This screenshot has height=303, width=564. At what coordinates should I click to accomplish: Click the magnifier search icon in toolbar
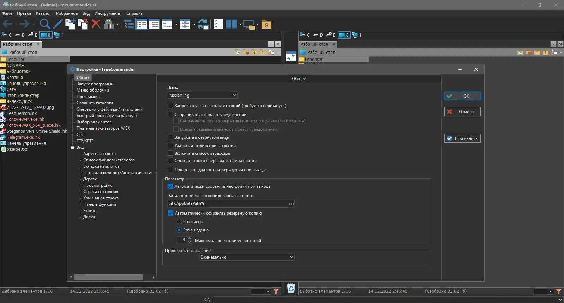coord(44,24)
